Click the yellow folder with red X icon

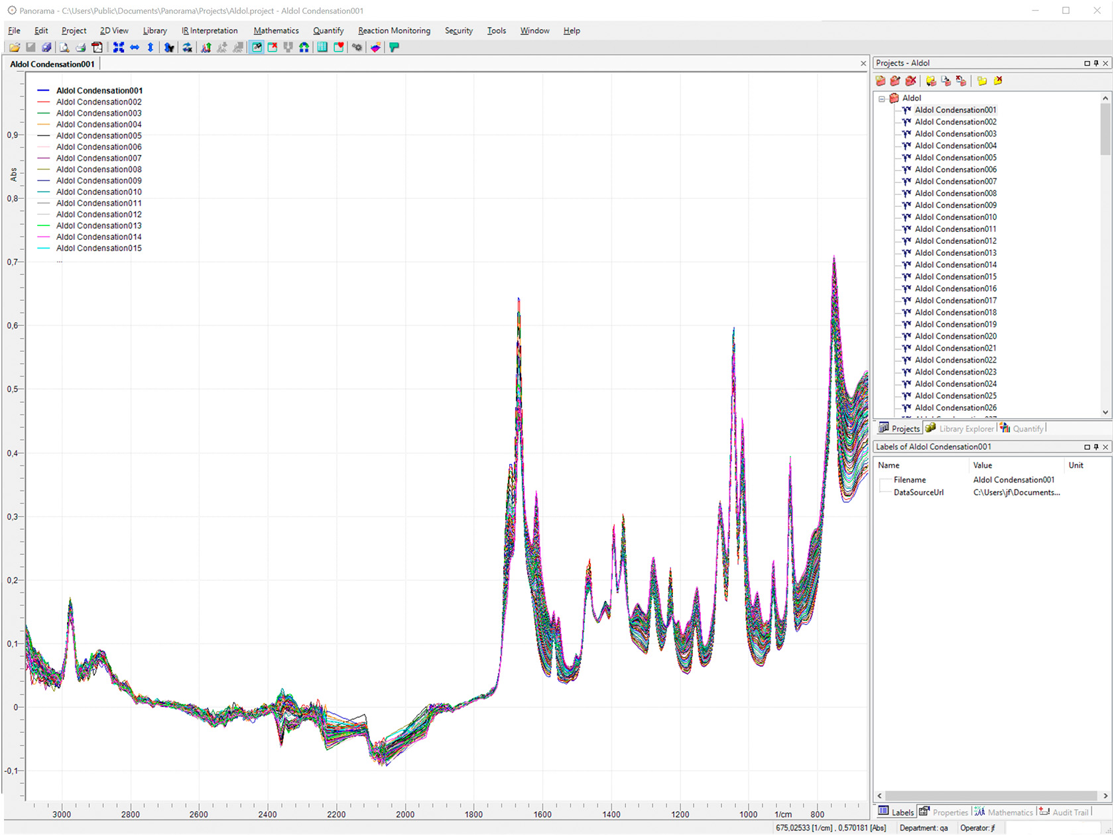[998, 81]
